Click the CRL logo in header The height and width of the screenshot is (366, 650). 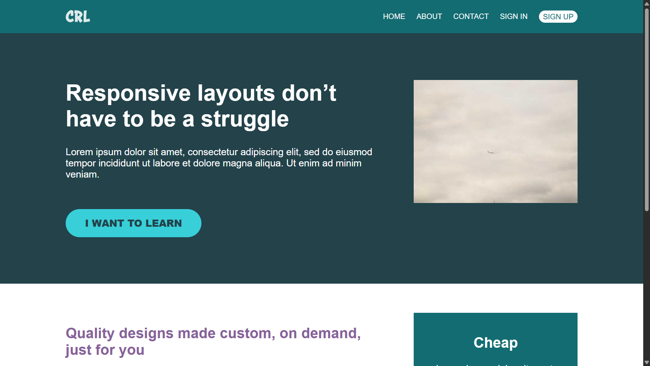coord(78,16)
